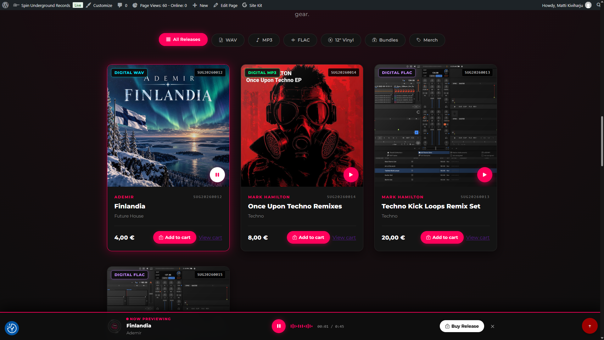The width and height of the screenshot is (604, 340).
Task: Open the New content menu
Action: (x=200, y=5)
